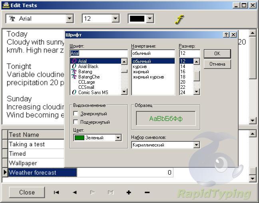Viewport: 259px width, 203px height.
Task: Select Comic Sans MS in the font list
Action: click(x=96, y=92)
